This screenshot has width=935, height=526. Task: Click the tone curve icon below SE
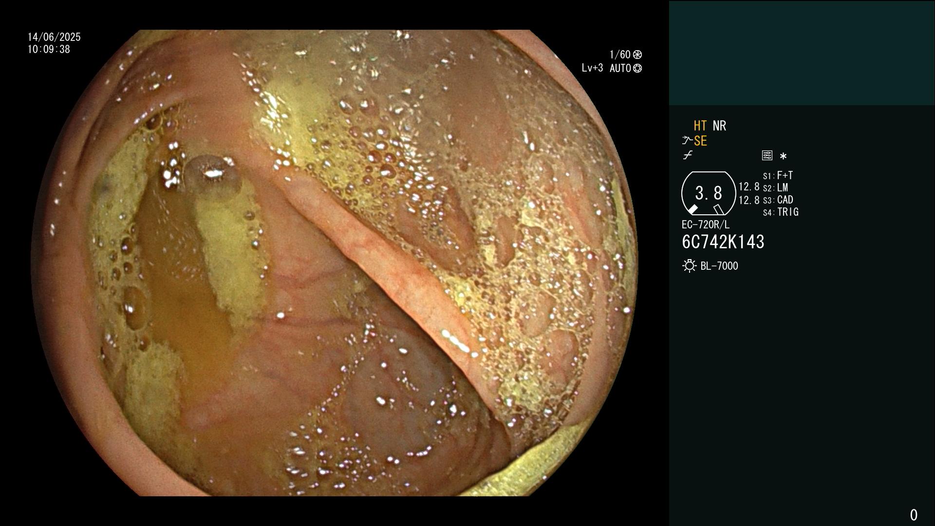(688, 155)
